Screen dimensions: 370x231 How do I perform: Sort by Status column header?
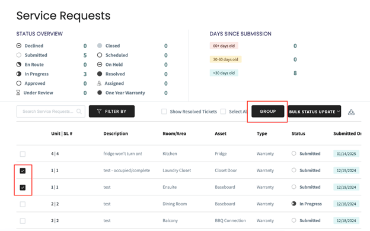(298, 134)
